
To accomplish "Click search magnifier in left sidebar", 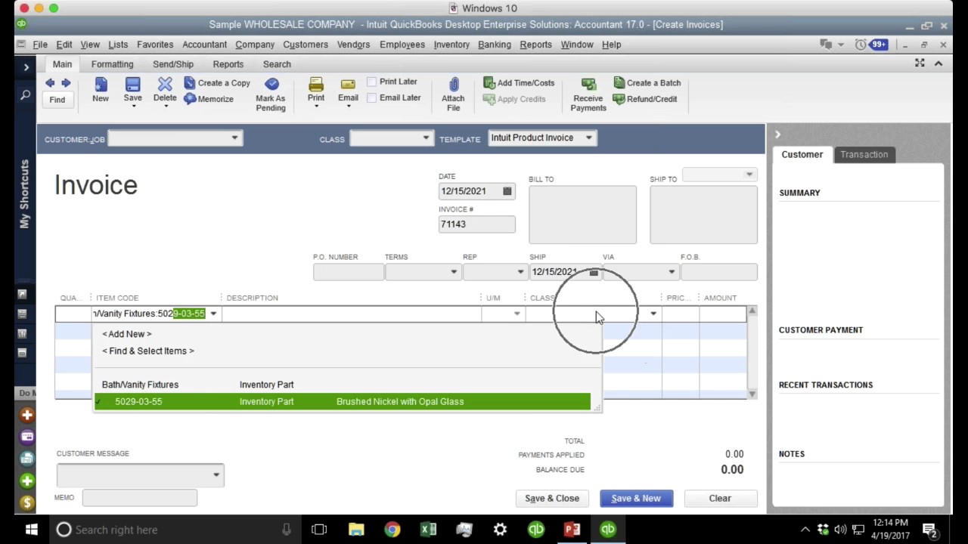I will [x=25, y=95].
